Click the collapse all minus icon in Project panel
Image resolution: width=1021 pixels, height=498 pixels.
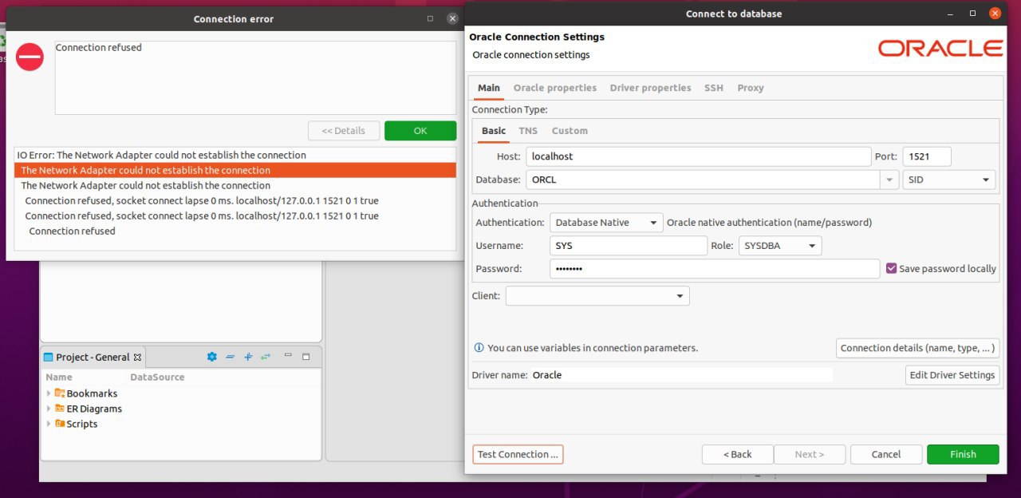pyautogui.click(x=230, y=357)
